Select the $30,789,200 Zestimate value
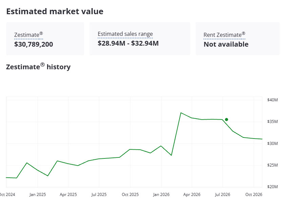This screenshot has width=281, height=199. tap(34, 44)
